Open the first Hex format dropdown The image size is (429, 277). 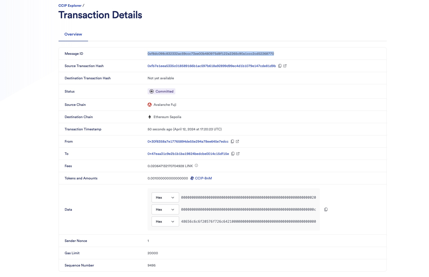[x=165, y=197]
